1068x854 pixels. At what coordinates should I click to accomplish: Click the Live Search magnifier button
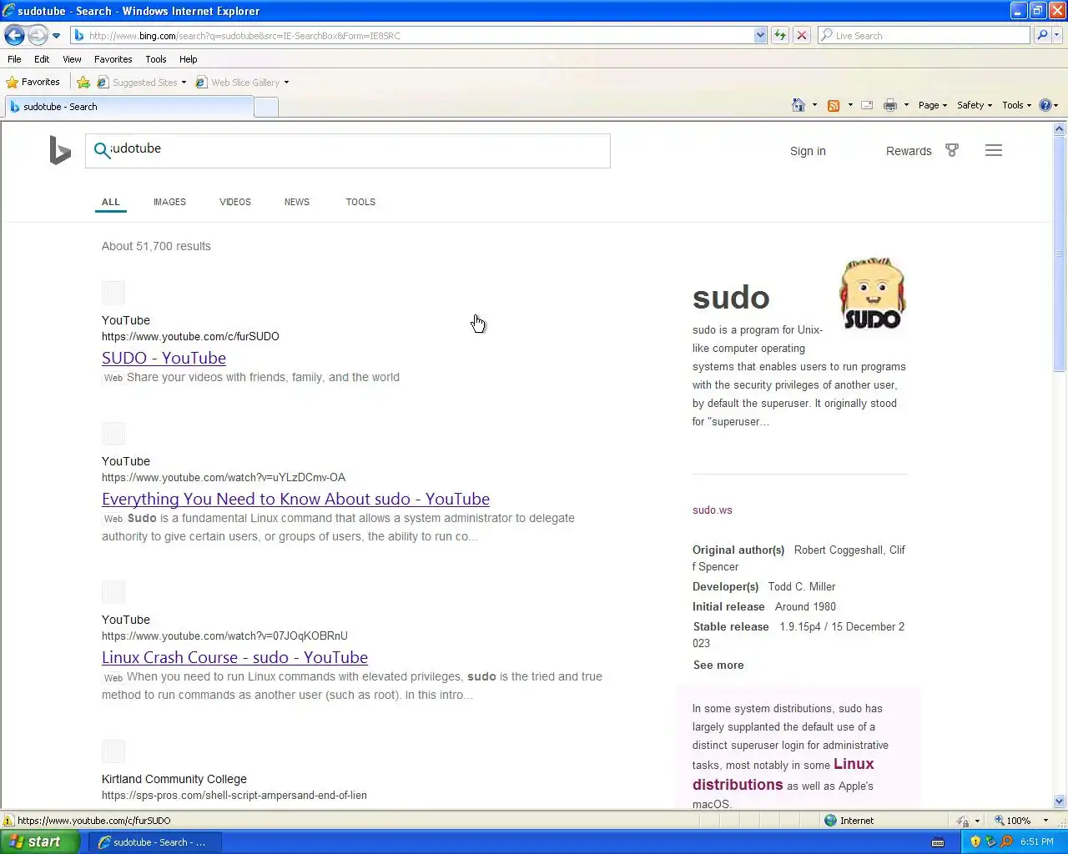[x=1042, y=35]
